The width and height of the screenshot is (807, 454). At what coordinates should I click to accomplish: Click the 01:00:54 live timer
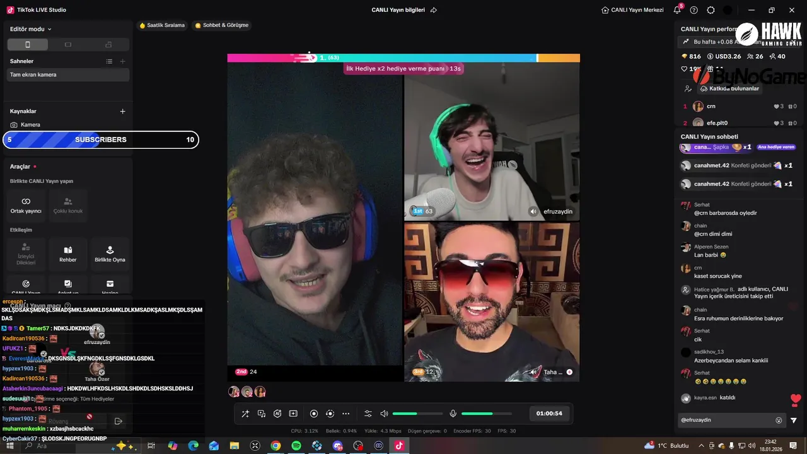click(x=549, y=414)
